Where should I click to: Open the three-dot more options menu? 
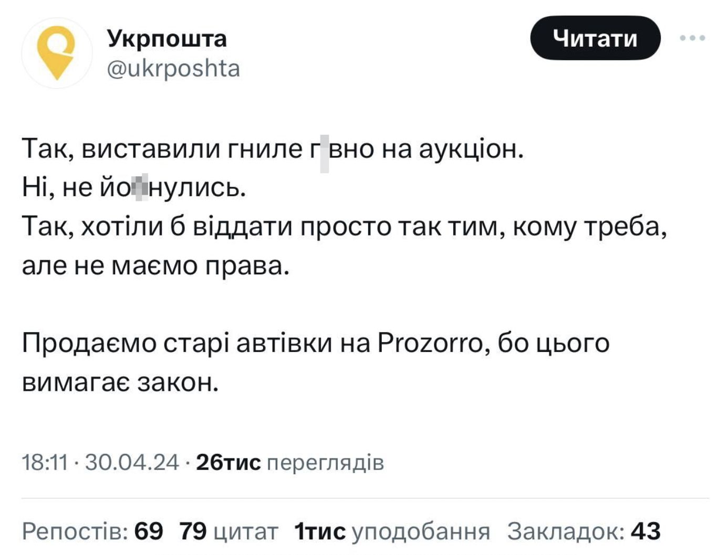(x=692, y=38)
